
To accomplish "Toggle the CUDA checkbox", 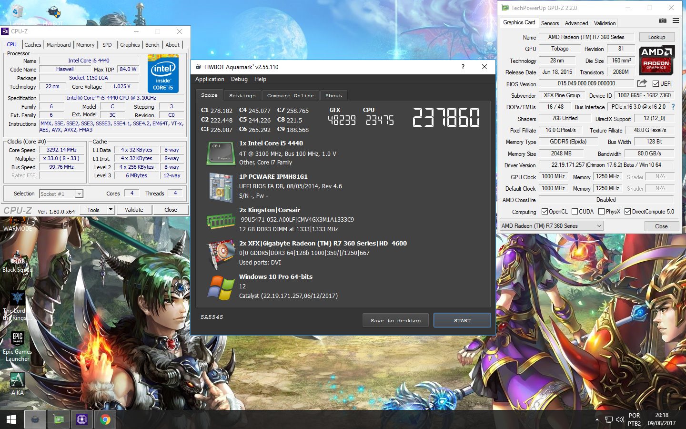I will (x=575, y=212).
